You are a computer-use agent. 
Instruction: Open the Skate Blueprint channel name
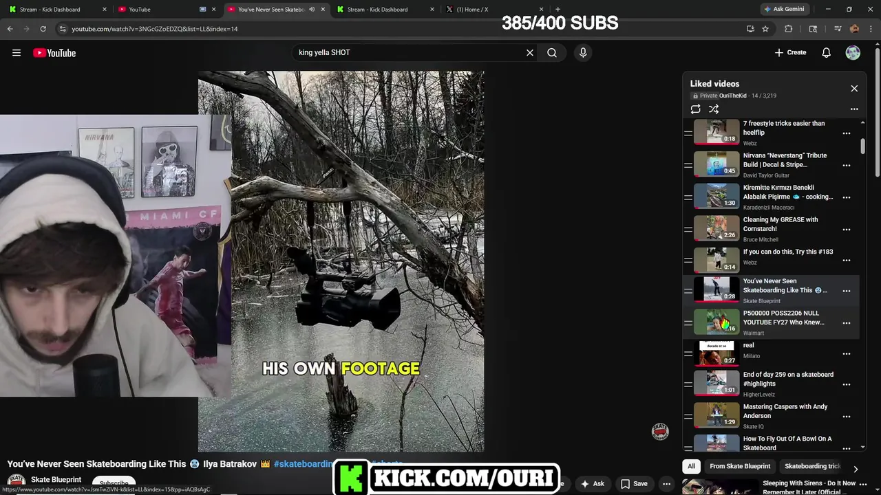[x=56, y=480]
